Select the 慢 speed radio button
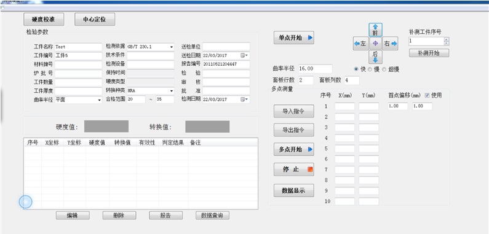Image resolution: width=489 pixels, height=234 pixels. (x=370, y=69)
